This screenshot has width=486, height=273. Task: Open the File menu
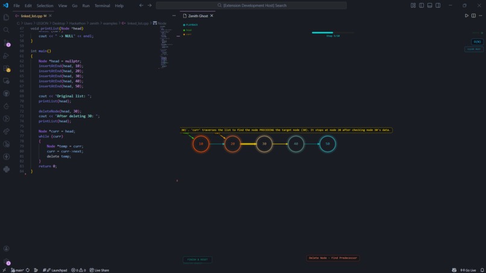(16, 5)
